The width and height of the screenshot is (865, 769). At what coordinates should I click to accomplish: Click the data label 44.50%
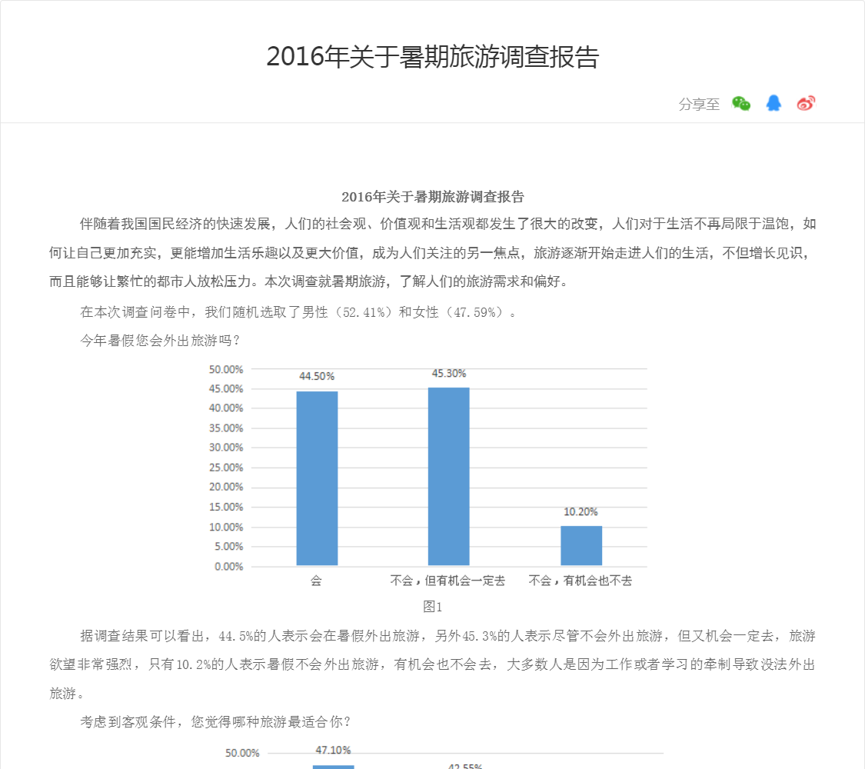tap(317, 376)
